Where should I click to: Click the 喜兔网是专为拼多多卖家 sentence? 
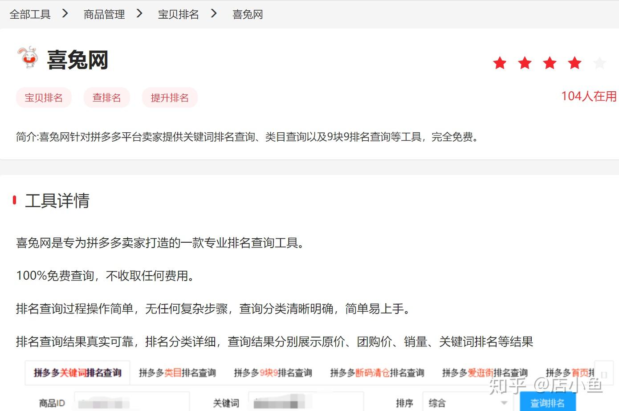pos(161,243)
